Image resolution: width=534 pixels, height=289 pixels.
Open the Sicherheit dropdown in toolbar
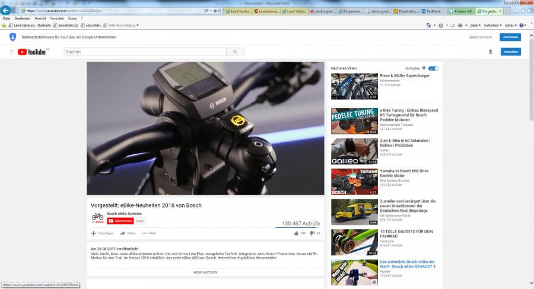(x=492, y=26)
